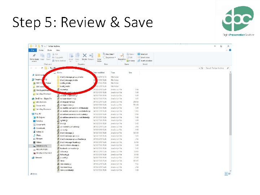Viewport: 260px width, 195px height.
Task: Open the address bar history dropdown
Action: 199,68
